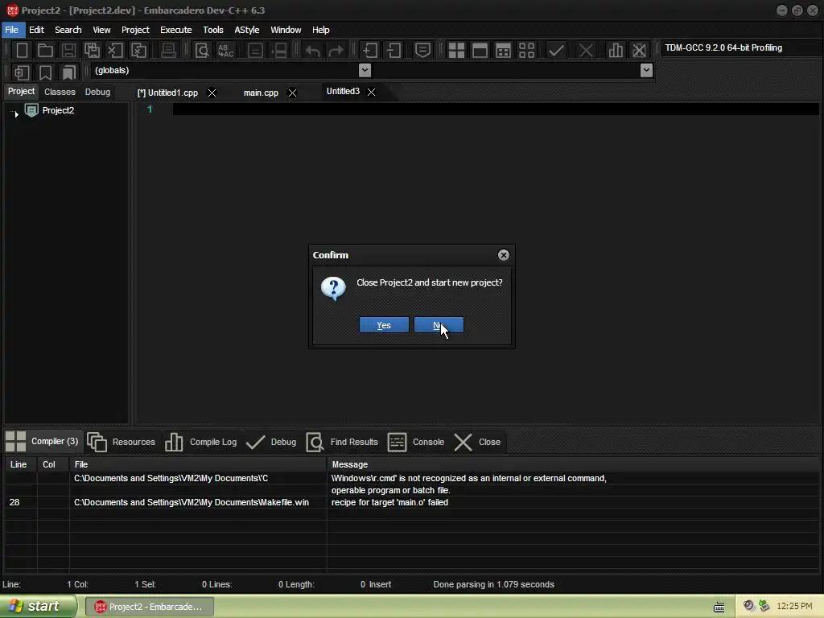Open the File menu
This screenshot has width=824, height=618.
point(11,30)
